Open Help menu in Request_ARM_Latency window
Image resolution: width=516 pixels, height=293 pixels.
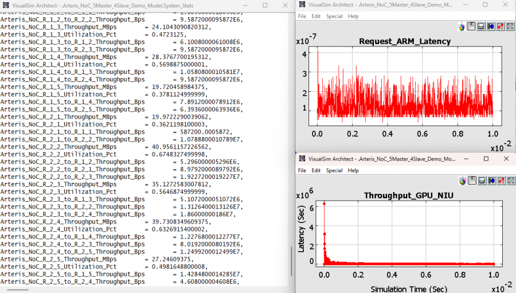pyautogui.click(x=353, y=16)
